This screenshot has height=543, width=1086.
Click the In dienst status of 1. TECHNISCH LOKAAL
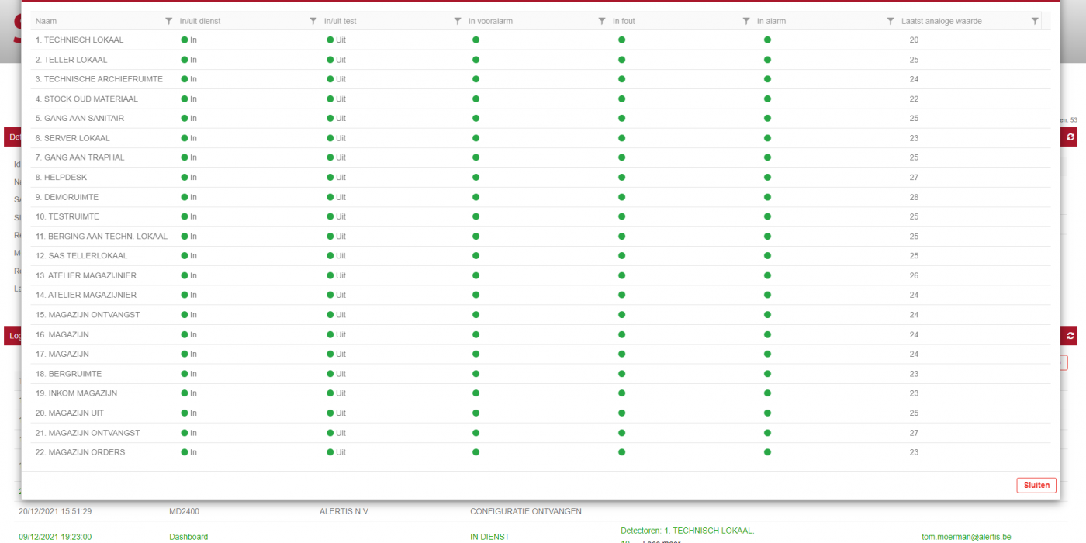click(x=189, y=40)
